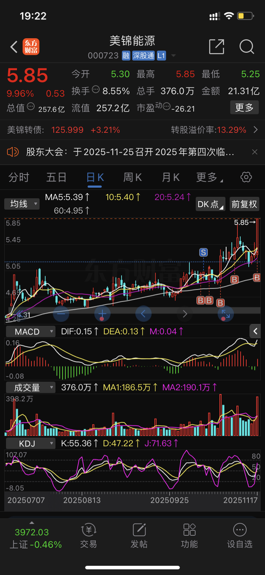The width and height of the screenshot is (265, 575).
Task: Select the 日K daily candlestick tab
Action: click(x=95, y=177)
